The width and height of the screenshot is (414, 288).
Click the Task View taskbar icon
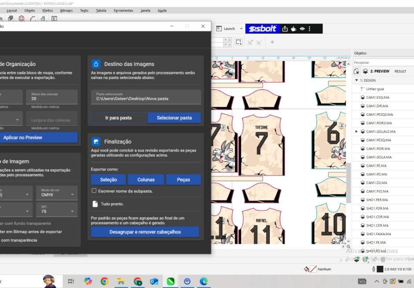71,281
